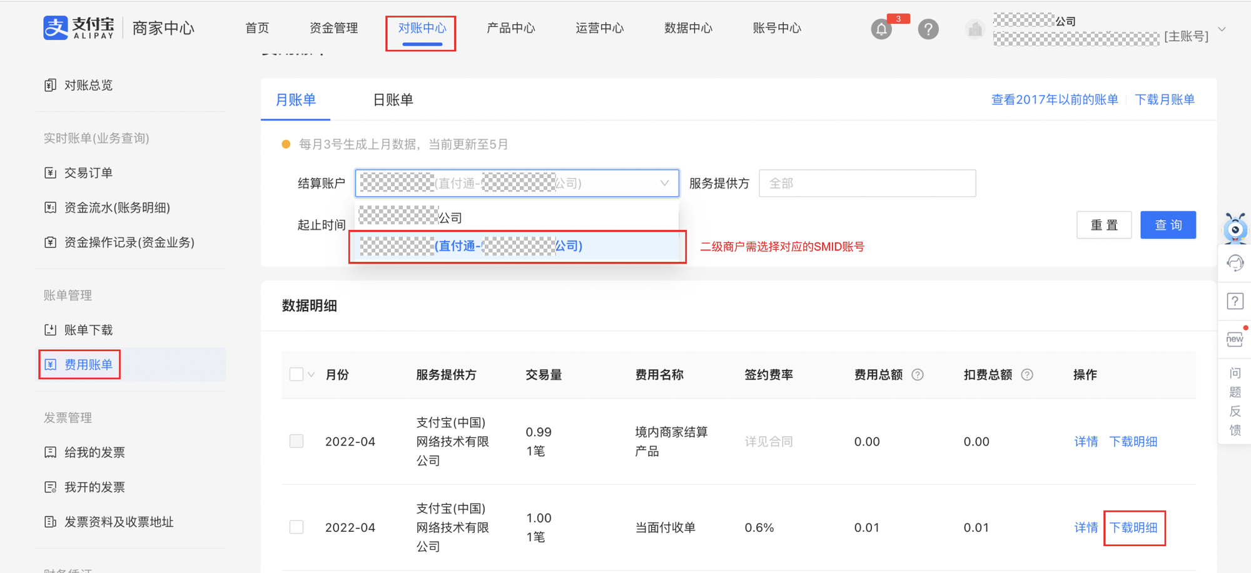
Task: Switch to the 日账单 tab
Action: point(393,100)
